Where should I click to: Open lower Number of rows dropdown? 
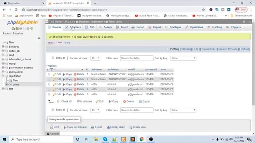(95, 110)
